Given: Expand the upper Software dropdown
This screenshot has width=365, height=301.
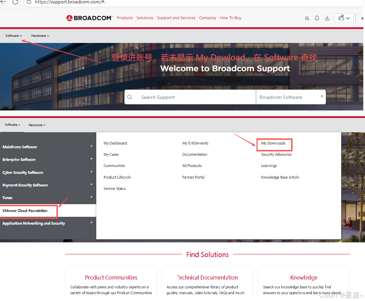Looking at the screenshot, I should [x=14, y=36].
